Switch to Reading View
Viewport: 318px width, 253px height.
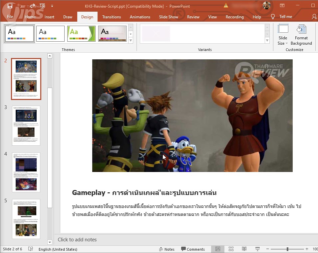coord(244,249)
